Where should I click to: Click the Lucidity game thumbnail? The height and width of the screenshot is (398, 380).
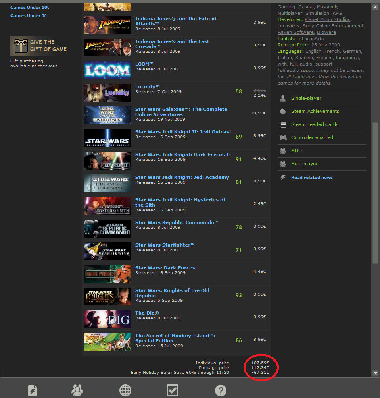click(x=107, y=93)
